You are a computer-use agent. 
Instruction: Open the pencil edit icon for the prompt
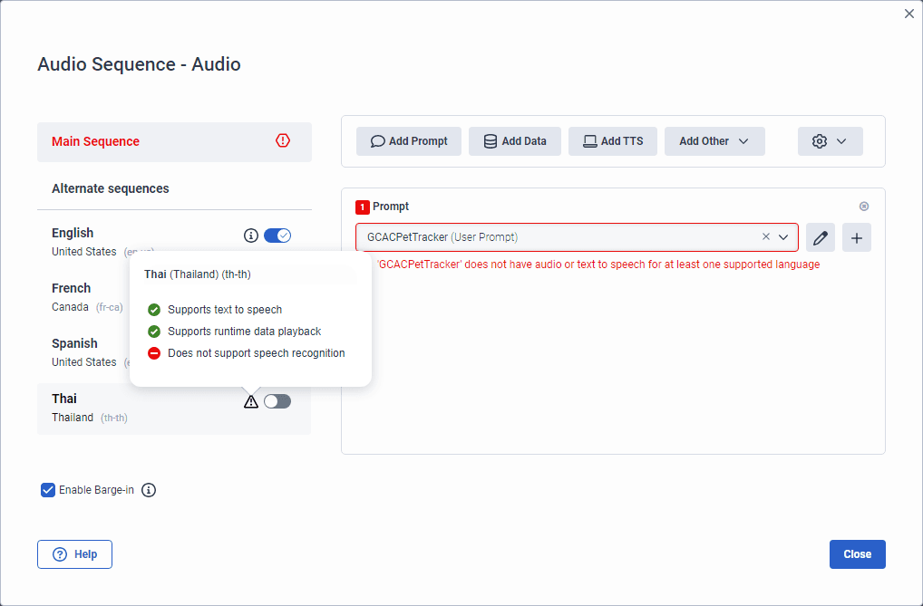tap(820, 236)
